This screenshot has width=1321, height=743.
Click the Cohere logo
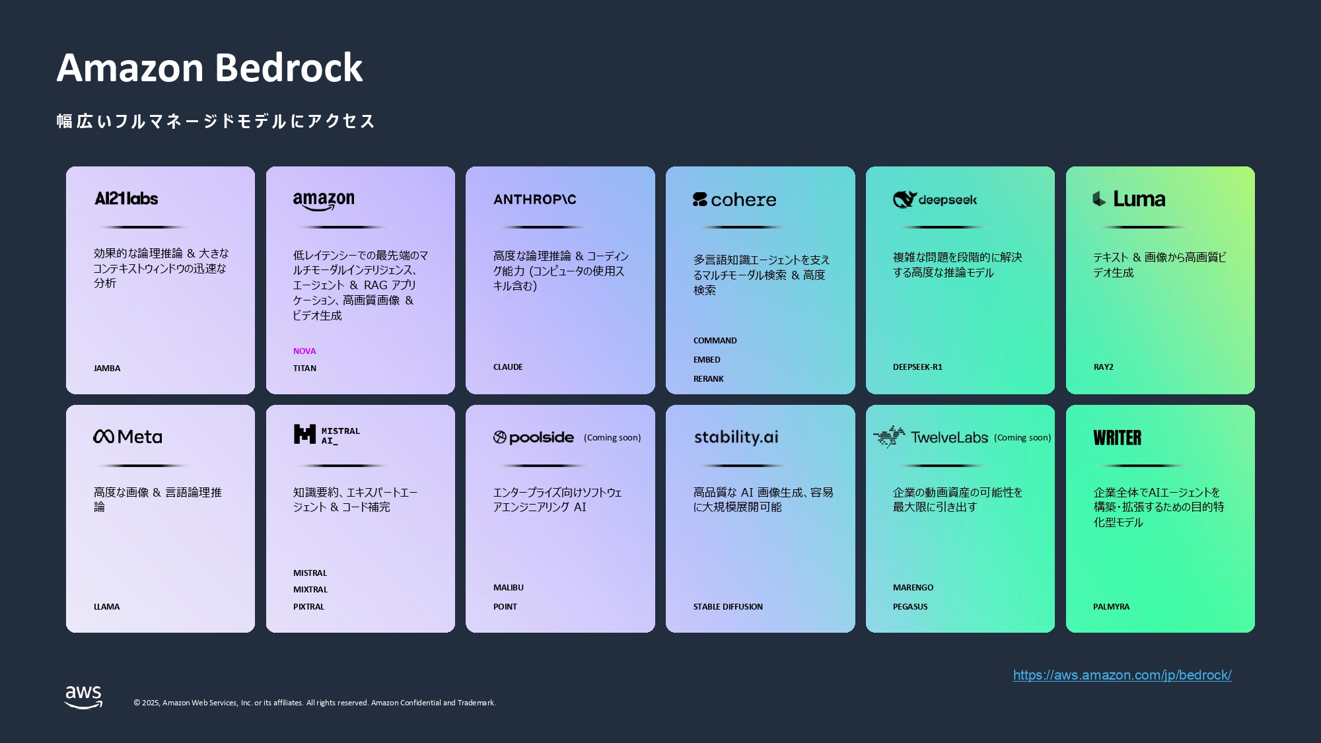coord(734,199)
